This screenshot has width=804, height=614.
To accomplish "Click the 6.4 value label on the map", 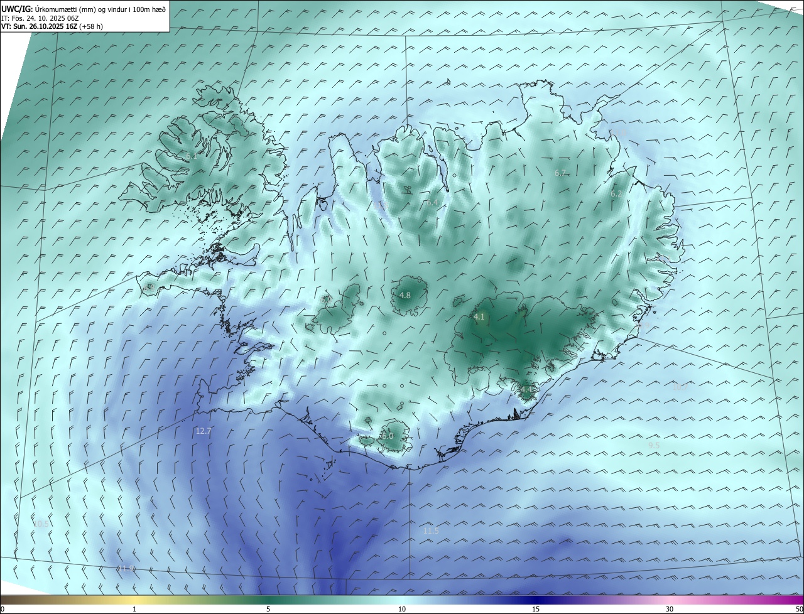I will [432, 203].
